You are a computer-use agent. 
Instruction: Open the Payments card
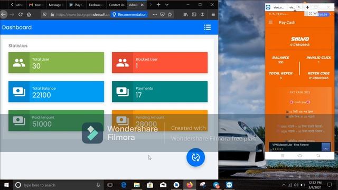159,92
